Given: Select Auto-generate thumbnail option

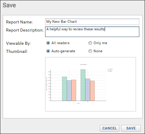Looking at the screenshot, I should (48, 51).
